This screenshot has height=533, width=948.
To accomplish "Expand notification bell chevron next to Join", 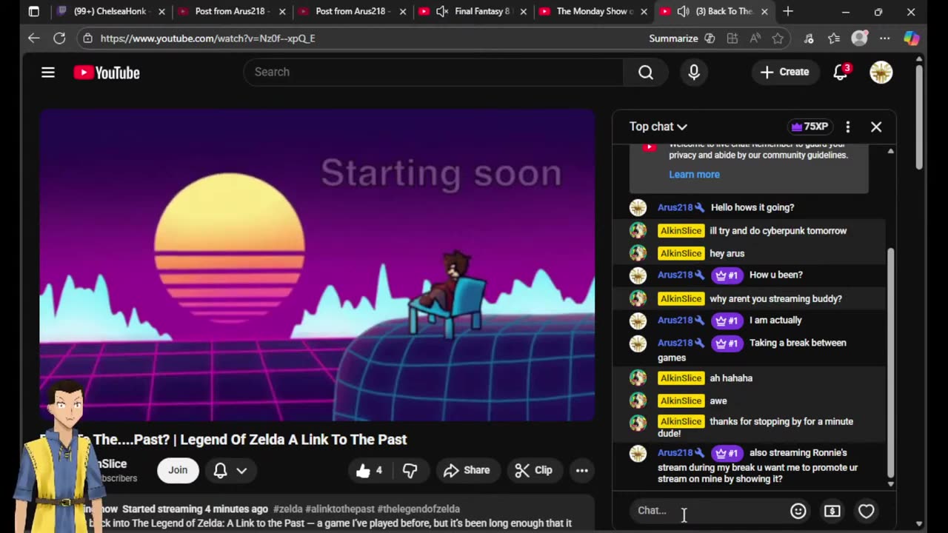I will coord(241,470).
